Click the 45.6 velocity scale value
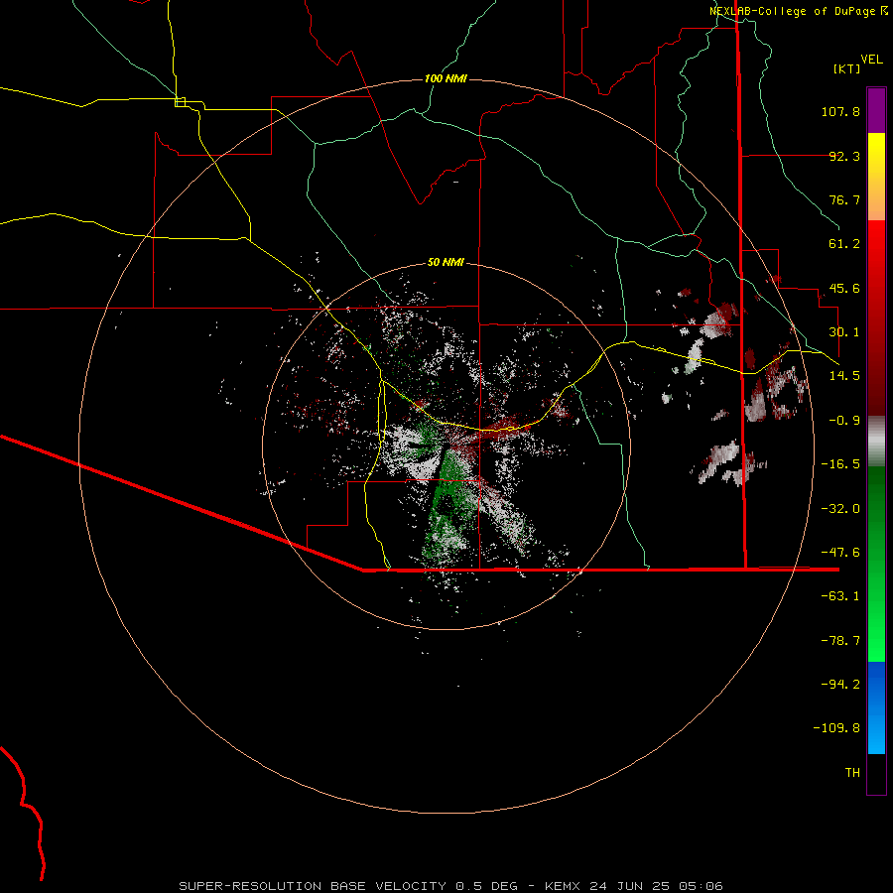893x893 pixels. [x=844, y=288]
